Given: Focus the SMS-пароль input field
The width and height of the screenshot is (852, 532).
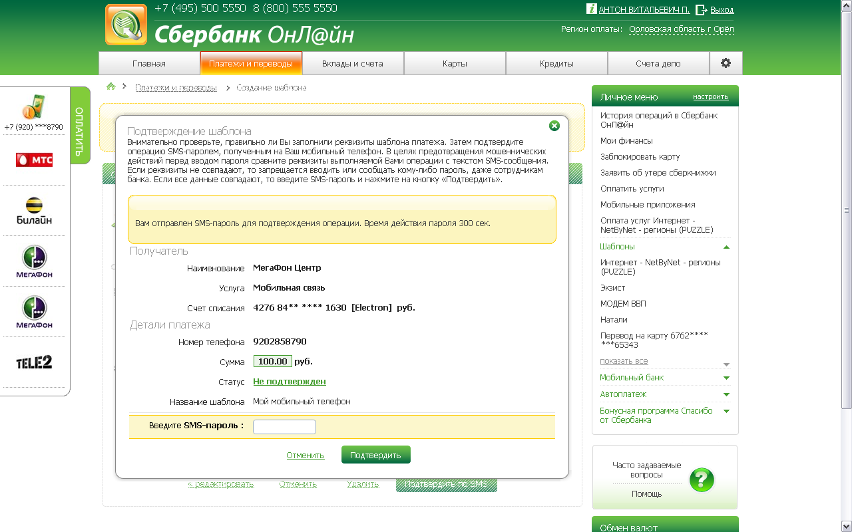Looking at the screenshot, I should click(x=284, y=427).
